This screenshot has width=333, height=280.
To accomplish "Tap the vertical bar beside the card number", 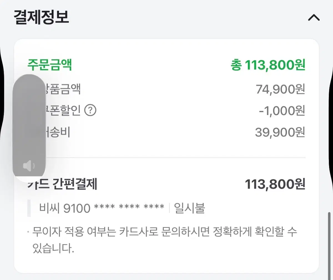I will 29,208.
